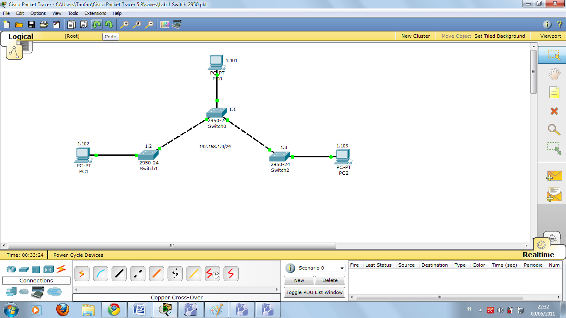Viewport: 566px width, 318px height.
Task: Select the Connections lightning category
Action: coord(61,269)
